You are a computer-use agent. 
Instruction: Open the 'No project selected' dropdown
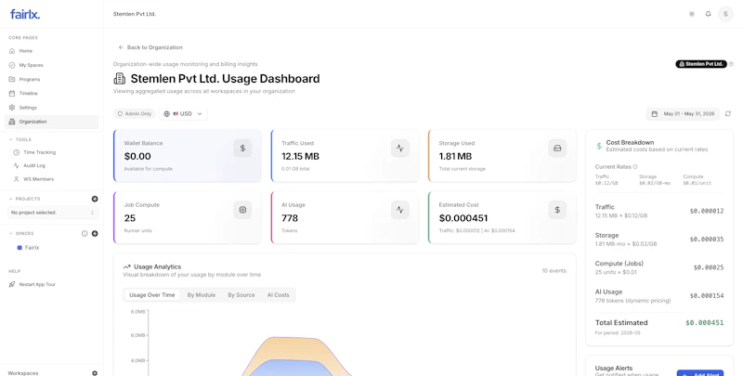click(53, 213)
